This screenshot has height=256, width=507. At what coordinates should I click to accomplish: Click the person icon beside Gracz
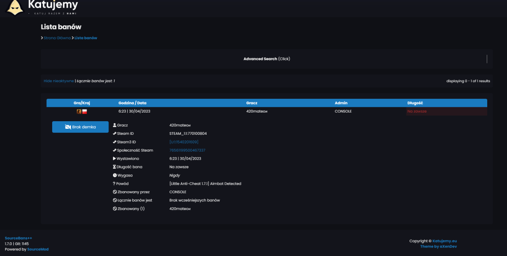tap(115, 125)
